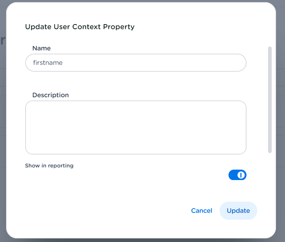The width and height of the screenshot is (285, 242).
Task: Click the dialog's vertical scrollbar
Action: coord(270,99)
